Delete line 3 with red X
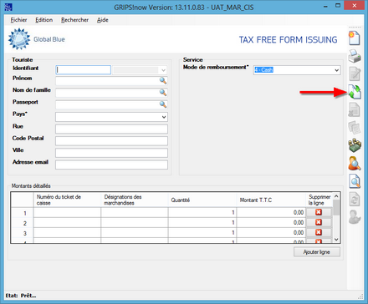The height and width of the screenshot is (304, 368). (x=319, y=232)
